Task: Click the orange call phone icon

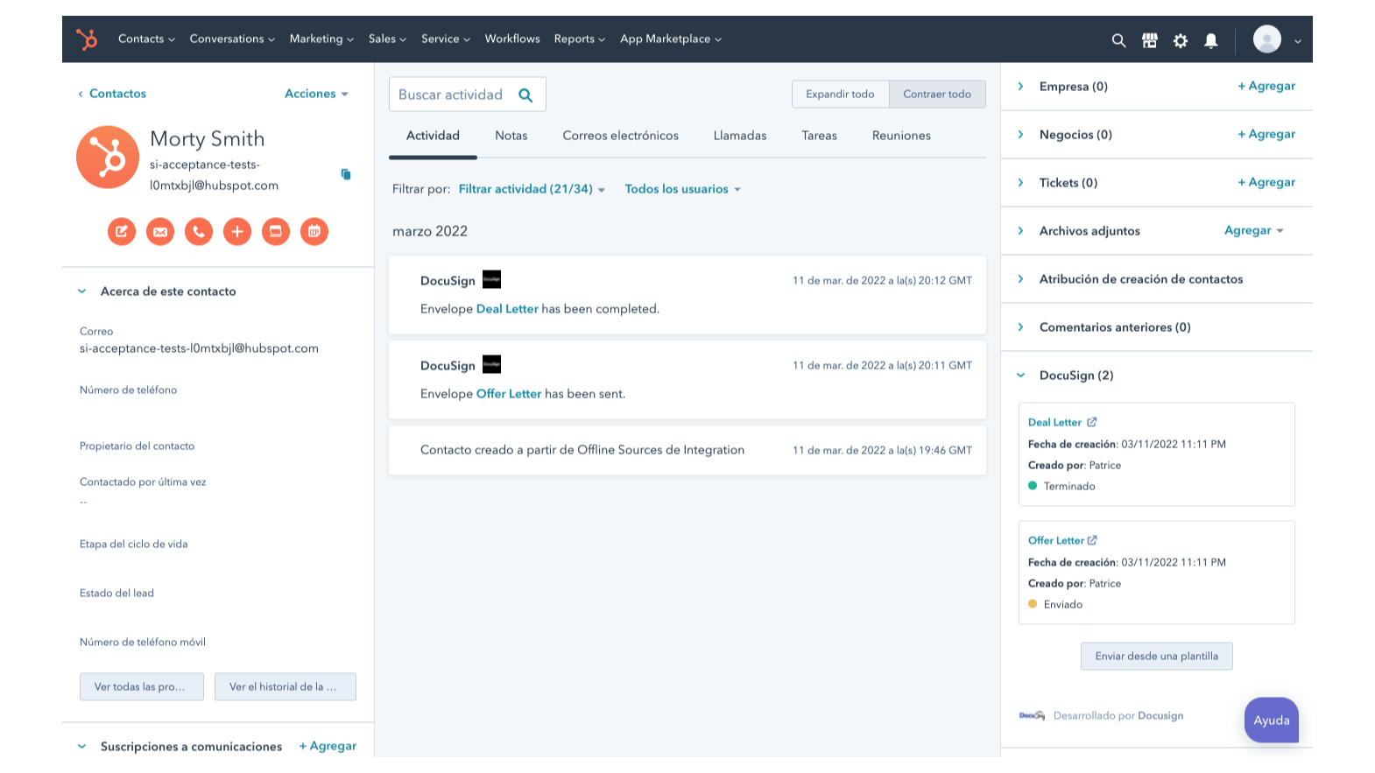Action: point(199,231)
